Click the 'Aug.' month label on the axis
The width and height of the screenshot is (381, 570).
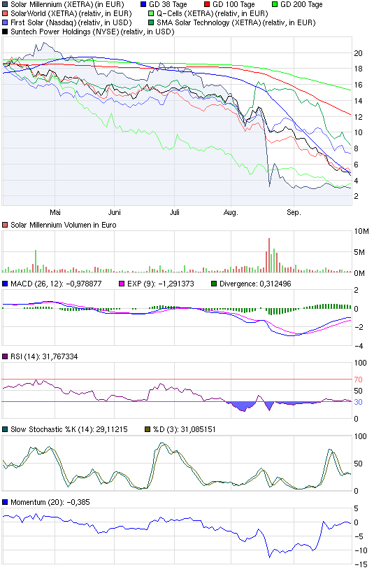231,212
